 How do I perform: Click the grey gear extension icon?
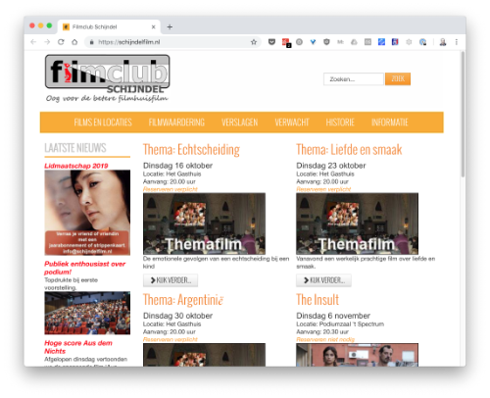[x=409, y=42]
